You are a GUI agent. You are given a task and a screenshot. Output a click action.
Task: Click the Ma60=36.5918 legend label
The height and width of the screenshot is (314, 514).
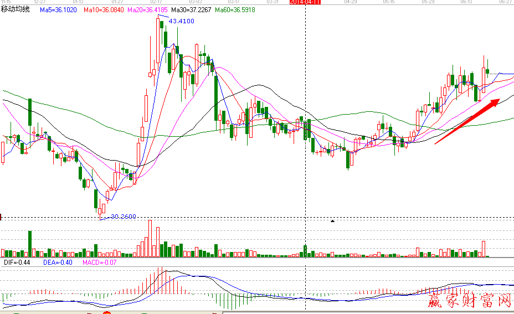click(x=235, y=10)
